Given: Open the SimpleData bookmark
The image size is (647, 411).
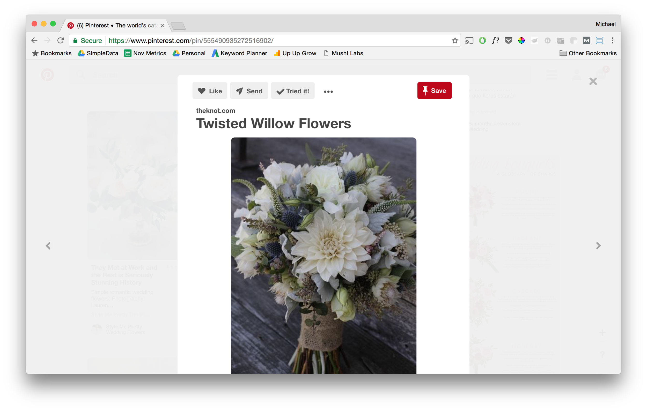Looking at the screenshot, I should (98, 53).
